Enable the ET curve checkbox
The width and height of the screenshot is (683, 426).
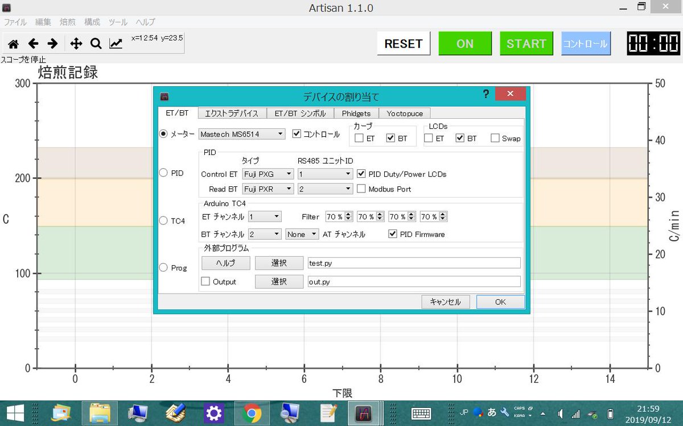(359, 138)
